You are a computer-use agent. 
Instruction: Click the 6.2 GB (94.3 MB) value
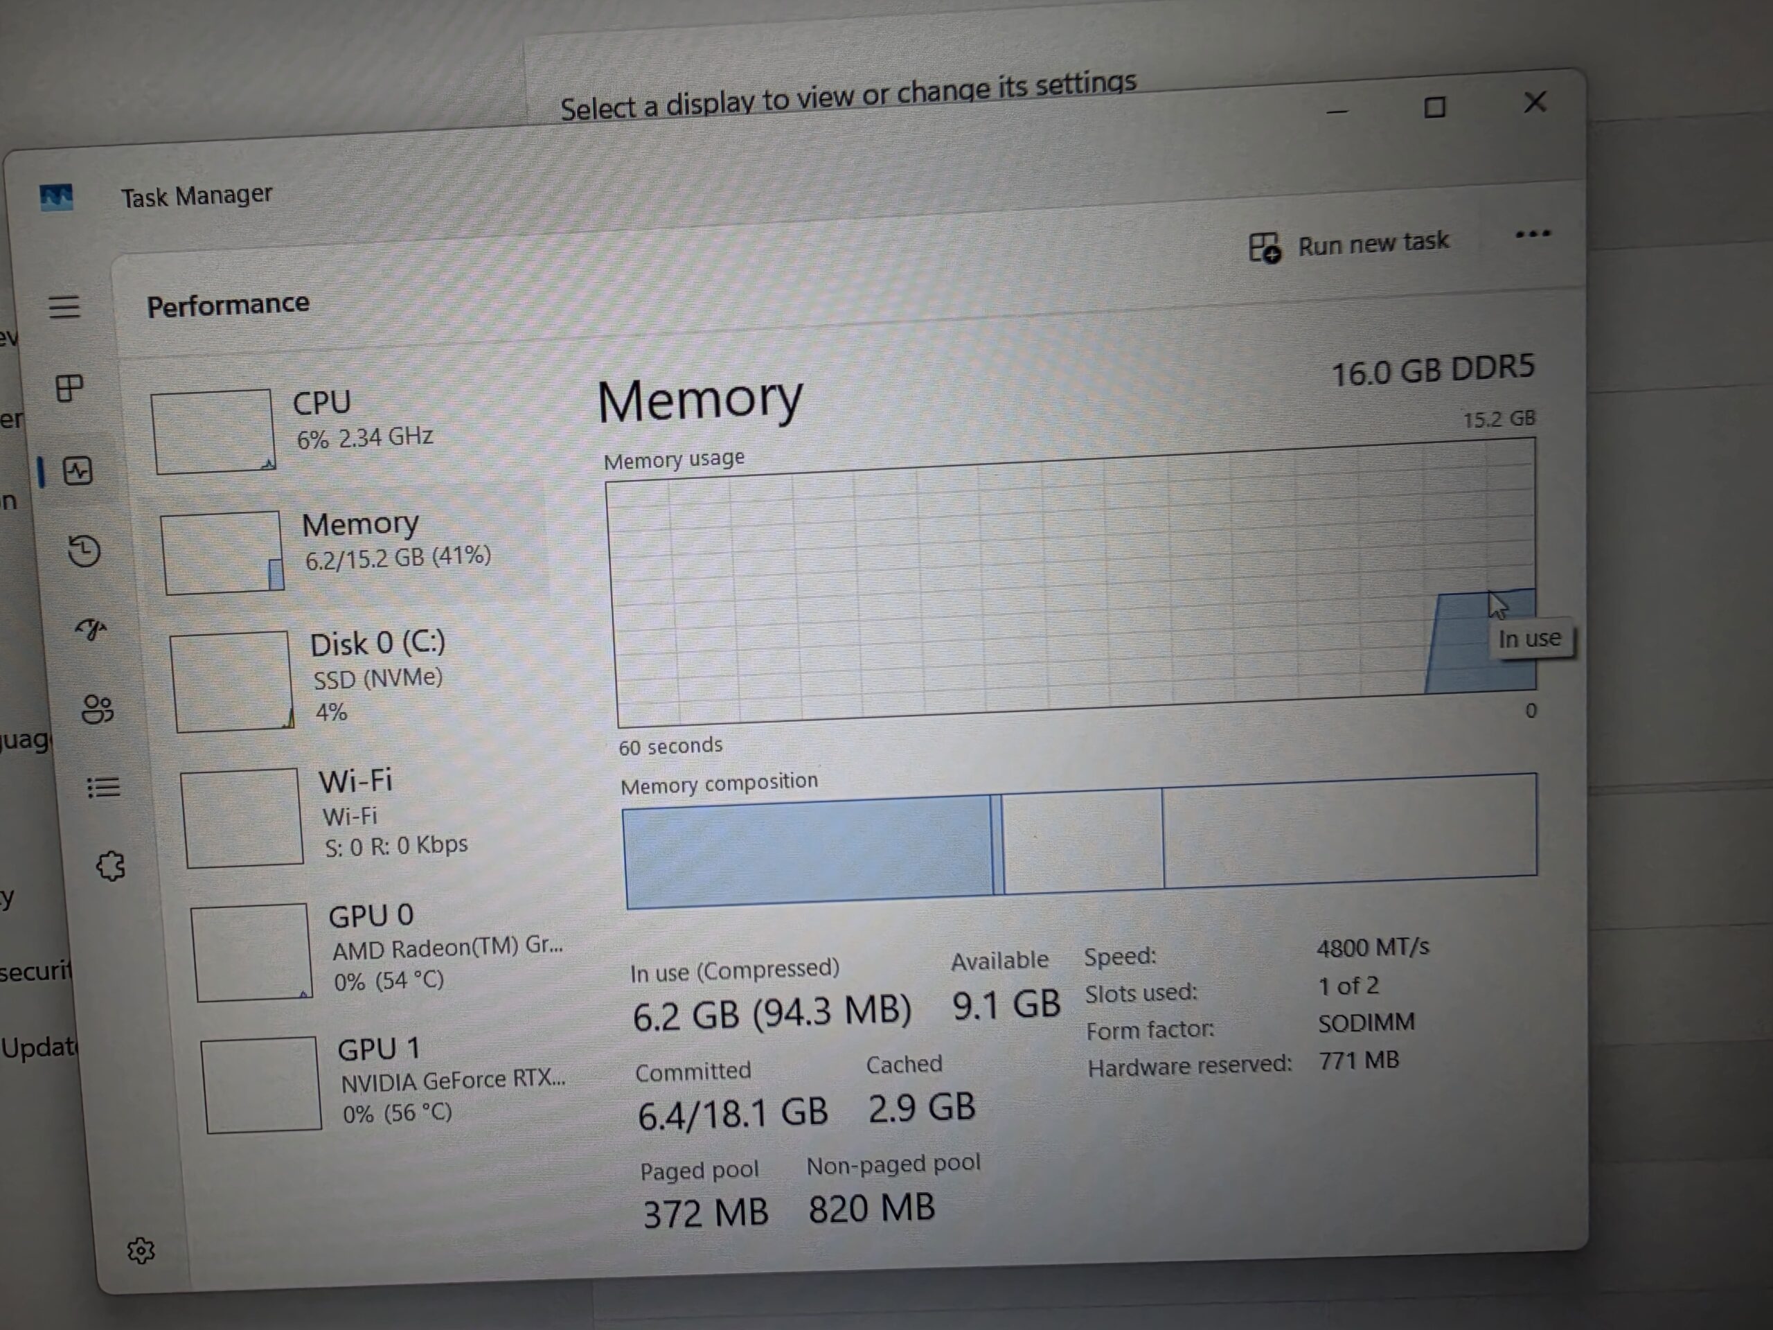tap(772, 1012)
